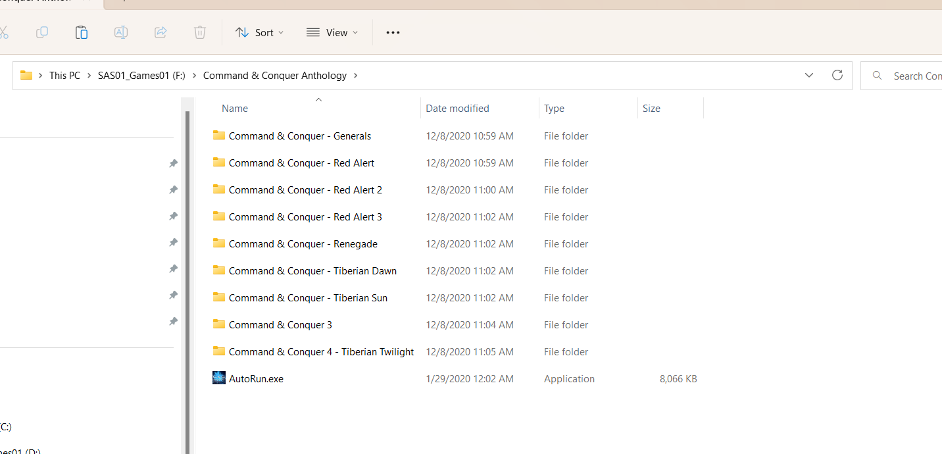This screenshot has height=454, width=942.
Task: Click the AutoRun.exe size 8,066 KB
Action: click(678, 379)
